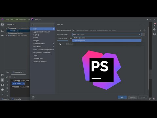Click the Add include path plus icon
This screenshot has width=157, height=118.
click(x=60, y=44)
